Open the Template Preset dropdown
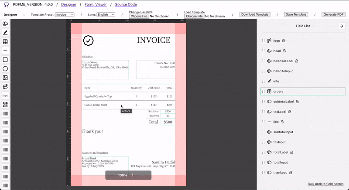This screenshot has height=190, width=349. tap(65, 14)
